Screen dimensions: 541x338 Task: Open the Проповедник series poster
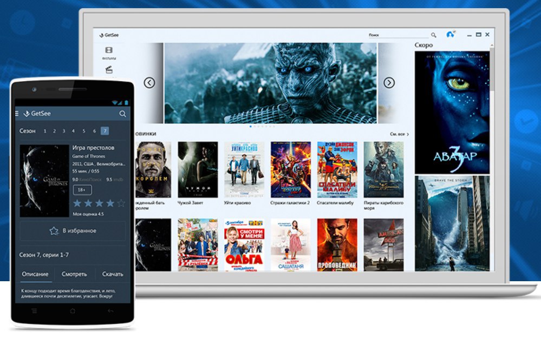(x=337, y=245)
